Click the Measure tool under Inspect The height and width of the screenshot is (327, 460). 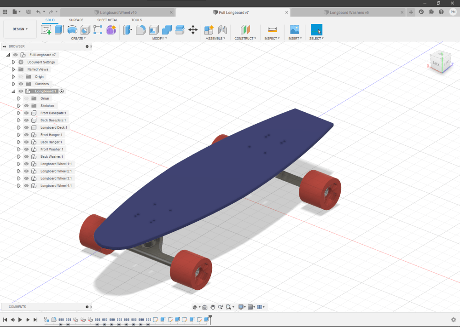click(x=272, y=30)
